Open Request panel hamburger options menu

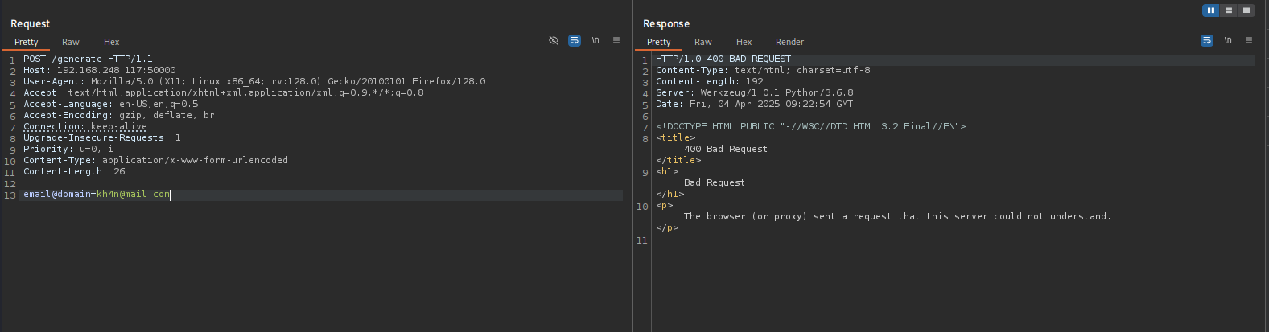click(x=616, y=40)
